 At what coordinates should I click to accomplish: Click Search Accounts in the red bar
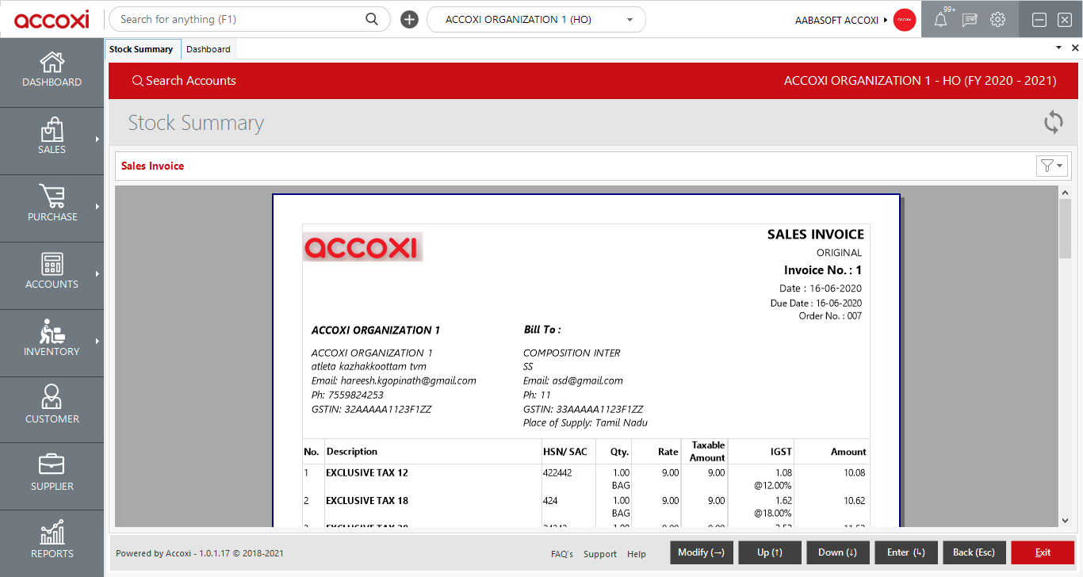[184, 81]
